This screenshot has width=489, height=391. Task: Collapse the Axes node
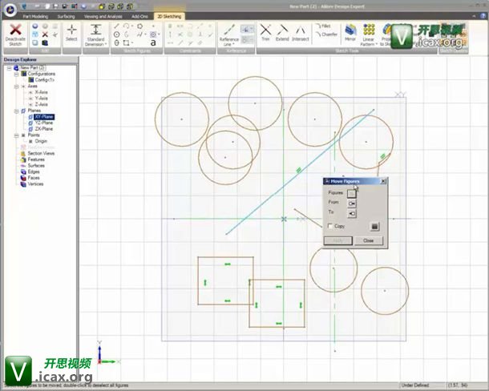16,87
